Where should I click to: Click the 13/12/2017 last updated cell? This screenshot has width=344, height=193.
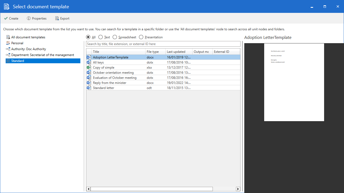[x=179, y=68]
